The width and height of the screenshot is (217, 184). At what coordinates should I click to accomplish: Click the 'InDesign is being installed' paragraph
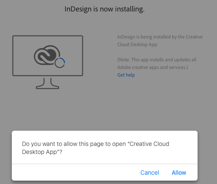(x=160, y=41)
